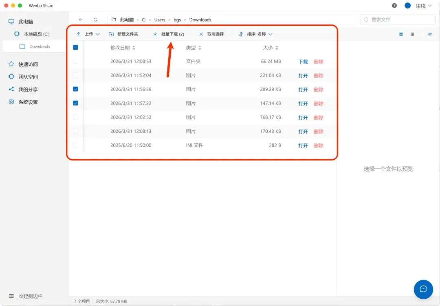Click the 'INI 文件' type cell
Screen dimensions: 440x306
[x=194, y=145]
